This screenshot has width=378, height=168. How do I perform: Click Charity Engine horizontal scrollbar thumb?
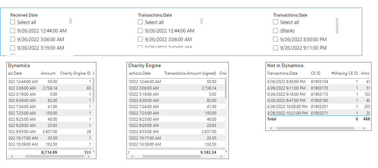[x=171, y=156]
